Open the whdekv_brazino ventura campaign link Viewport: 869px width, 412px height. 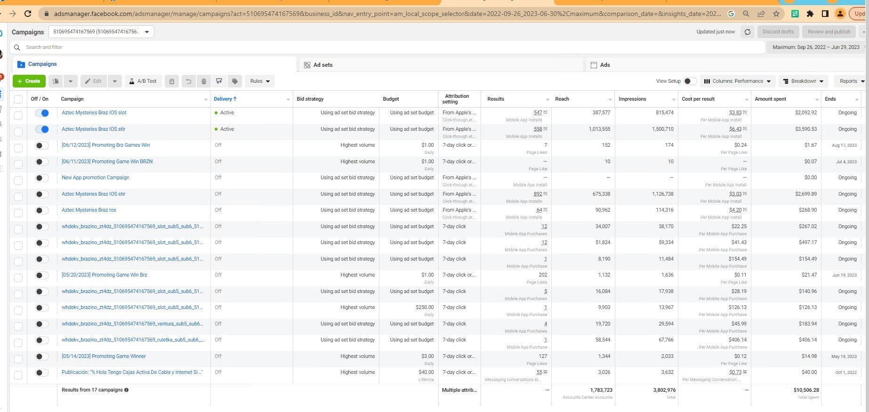click(x=132, y=324)
